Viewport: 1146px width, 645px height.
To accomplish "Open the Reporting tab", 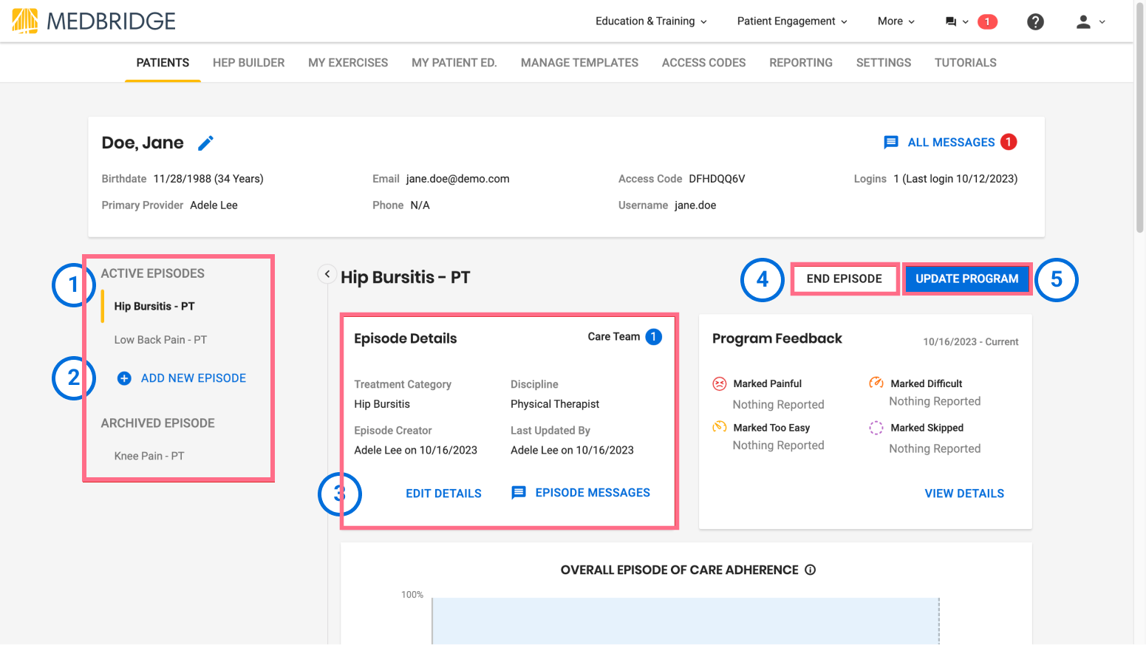I will (801, 63).
